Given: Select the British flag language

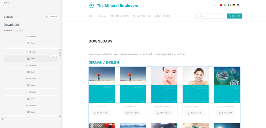Looking at the screenshot, I should [x=238, y=5].
